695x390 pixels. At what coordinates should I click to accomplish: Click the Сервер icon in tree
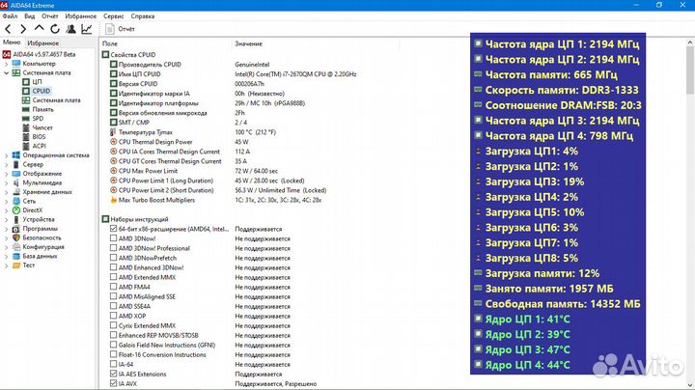point(16,164)
